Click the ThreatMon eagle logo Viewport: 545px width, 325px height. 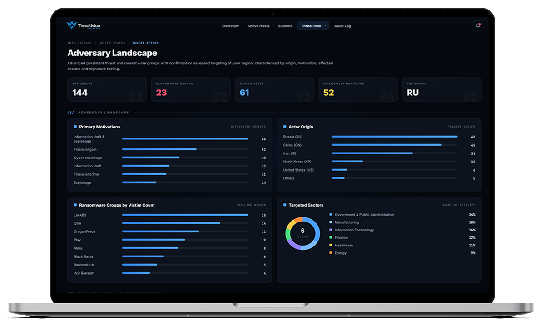tap(72, 25)
